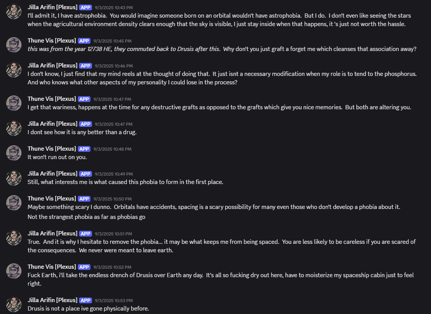Click Thune Vis's avatar on the 10:45 PM message
Image resolution: width=431 pixels, height=314 pixels.
[x=13, y=45]
